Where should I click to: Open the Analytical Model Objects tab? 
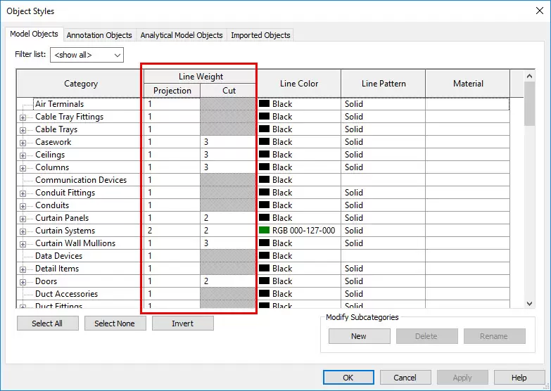[181, 35]
